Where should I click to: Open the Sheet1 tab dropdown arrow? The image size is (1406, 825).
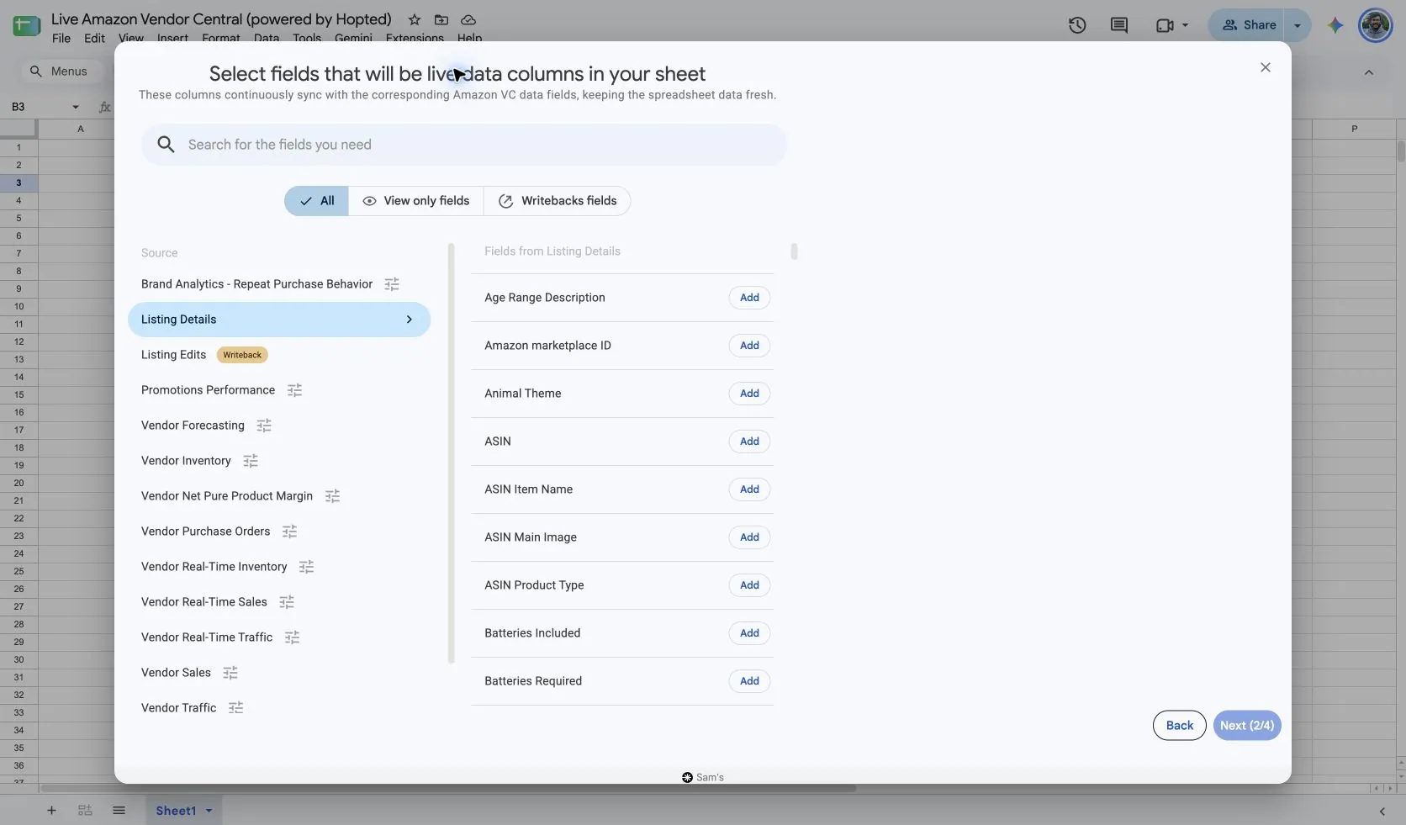(209, 811)
